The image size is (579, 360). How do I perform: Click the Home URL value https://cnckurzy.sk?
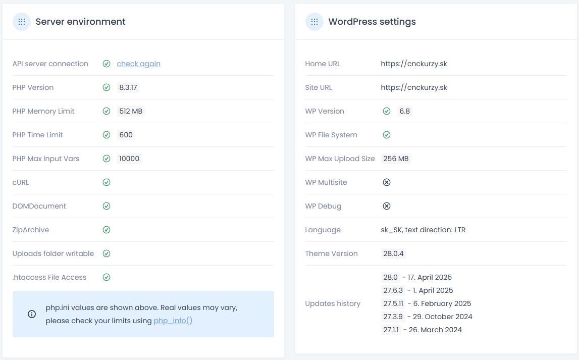[x=414, y=64]
